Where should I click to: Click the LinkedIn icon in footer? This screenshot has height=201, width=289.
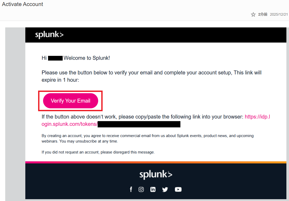point(153,190)
